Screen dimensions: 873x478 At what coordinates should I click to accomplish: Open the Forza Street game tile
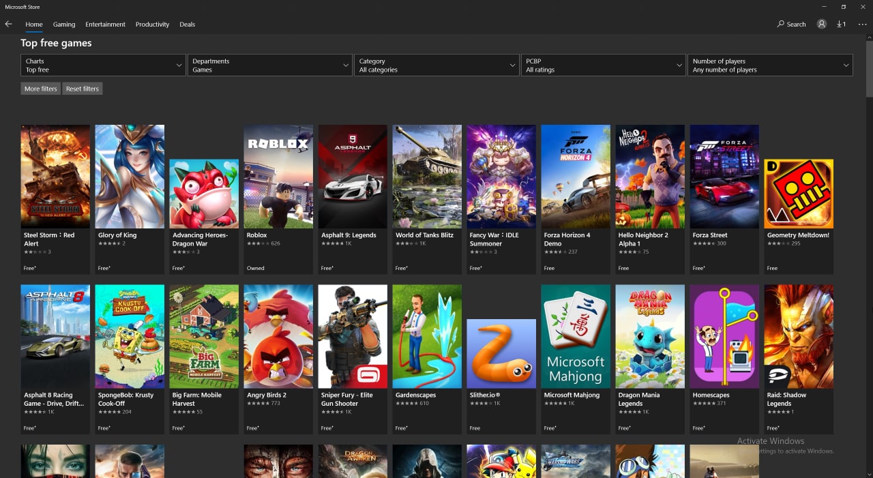tap(724, 199)
